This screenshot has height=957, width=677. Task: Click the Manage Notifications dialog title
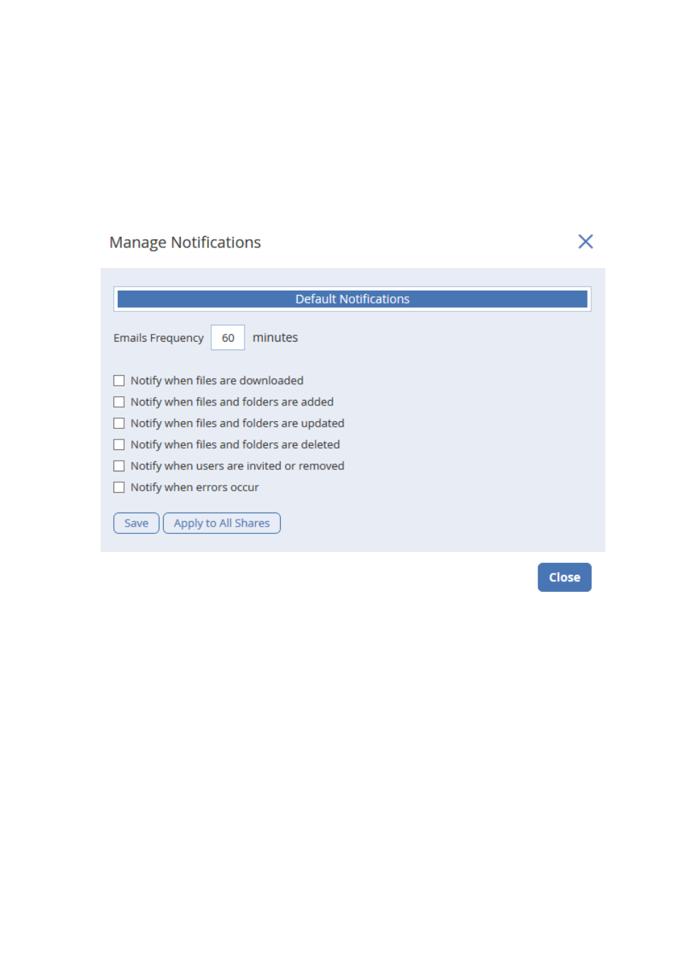pyautogui.click(x=185, y=242)
